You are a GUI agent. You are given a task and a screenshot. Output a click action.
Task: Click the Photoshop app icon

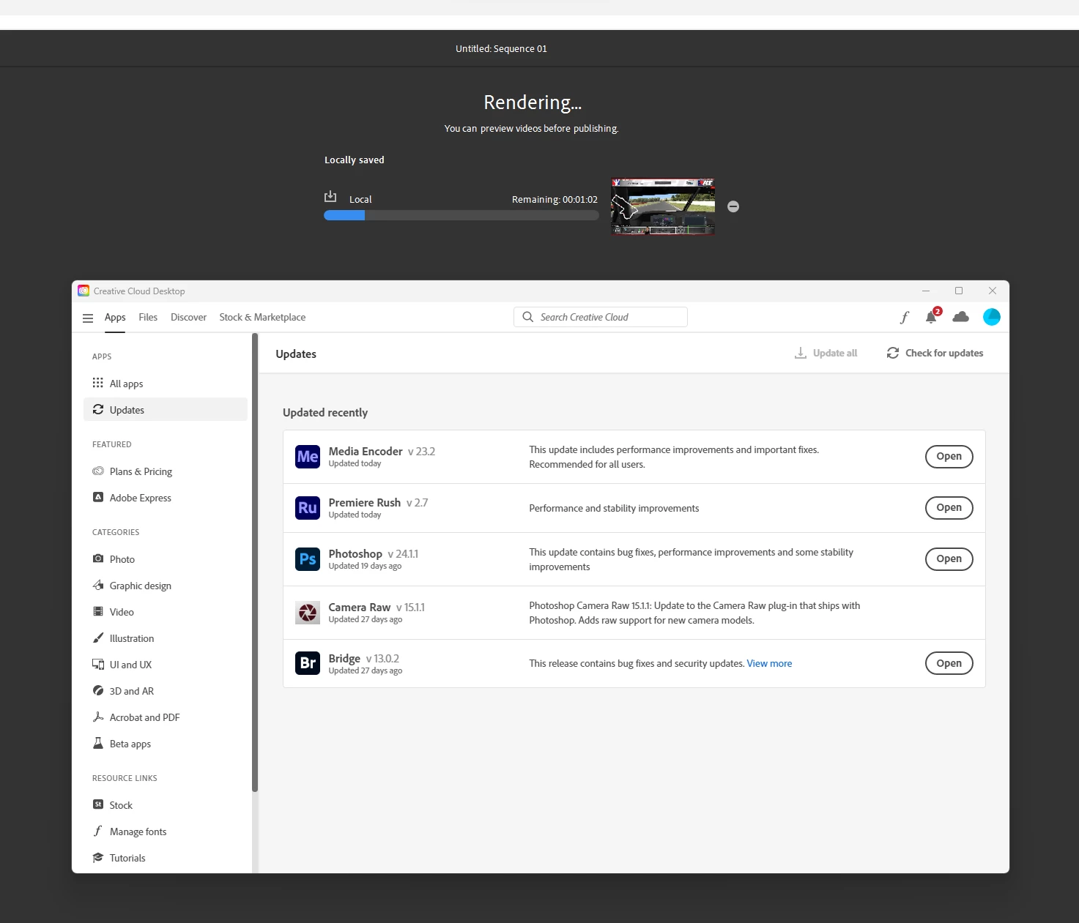308,559
